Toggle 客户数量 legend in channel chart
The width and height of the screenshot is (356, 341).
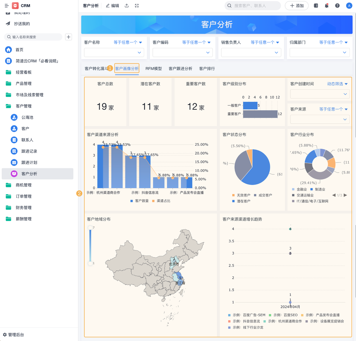tap(139, 201)
